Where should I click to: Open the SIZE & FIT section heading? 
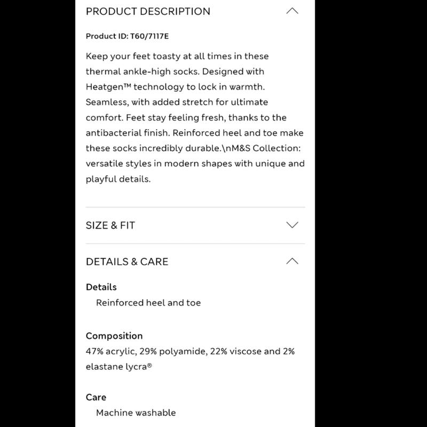pyautogui.click(x=110, y=225)
